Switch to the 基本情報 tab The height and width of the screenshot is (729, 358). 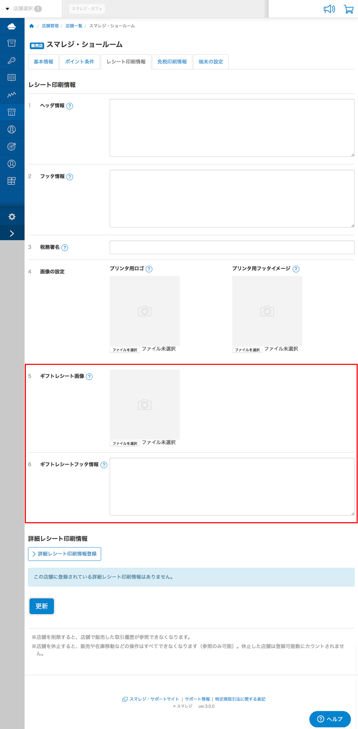43,62
